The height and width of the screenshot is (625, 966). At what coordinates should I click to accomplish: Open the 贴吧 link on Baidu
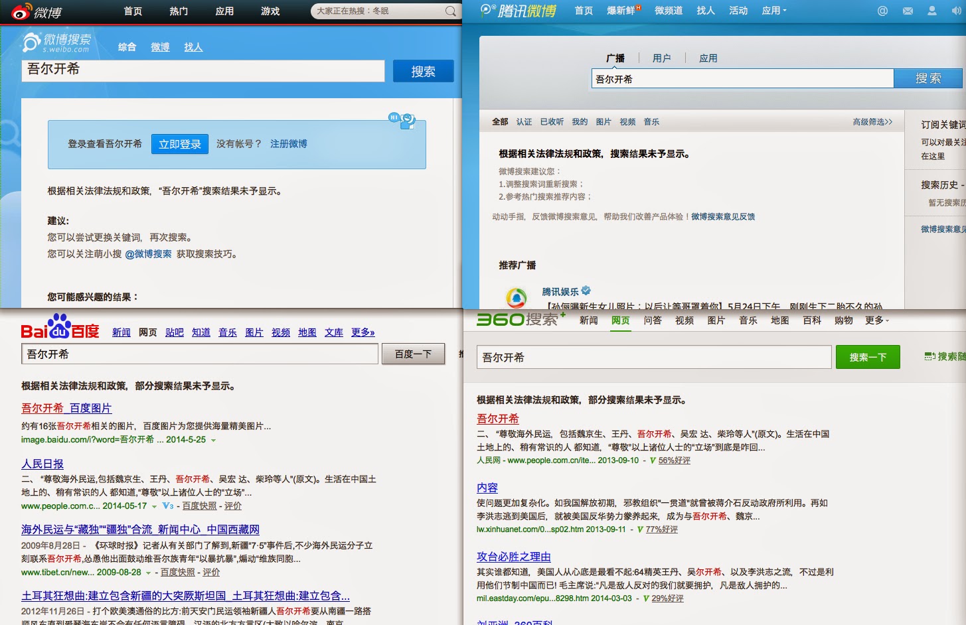coord(175,332)
